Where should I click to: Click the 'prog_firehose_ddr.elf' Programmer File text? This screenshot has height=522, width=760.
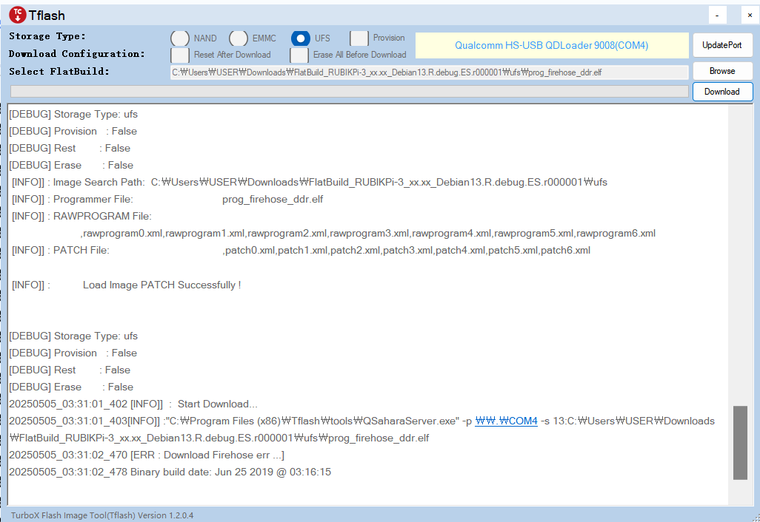273,200
